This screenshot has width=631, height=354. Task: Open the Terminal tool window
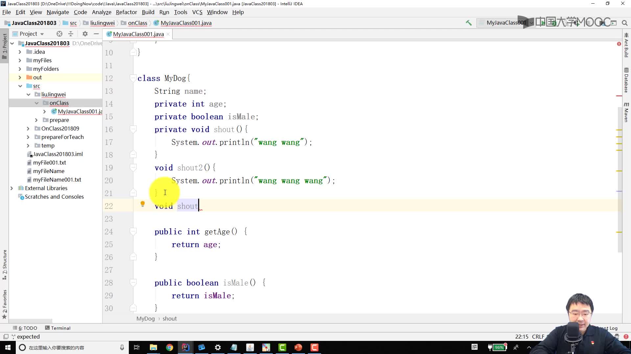point(58,328)
